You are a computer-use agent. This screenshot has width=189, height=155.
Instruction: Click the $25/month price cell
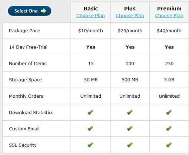pyautogui.click(x=130, y=31)
